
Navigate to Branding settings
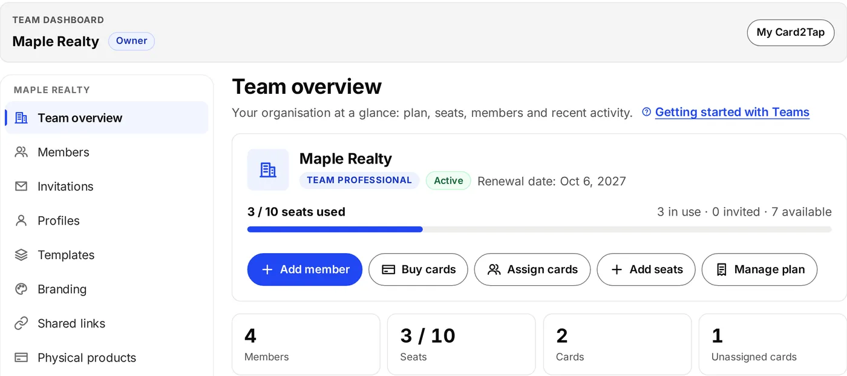(x=106, y=289)
